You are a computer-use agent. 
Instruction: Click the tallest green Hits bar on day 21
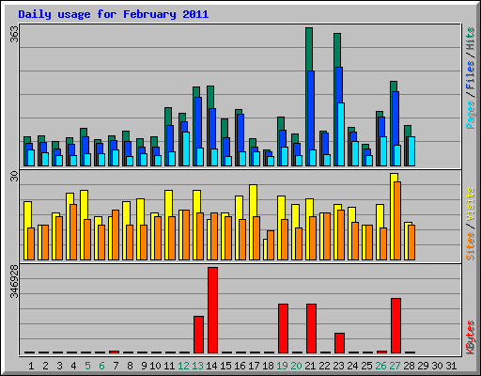click(x=309, y=49)
